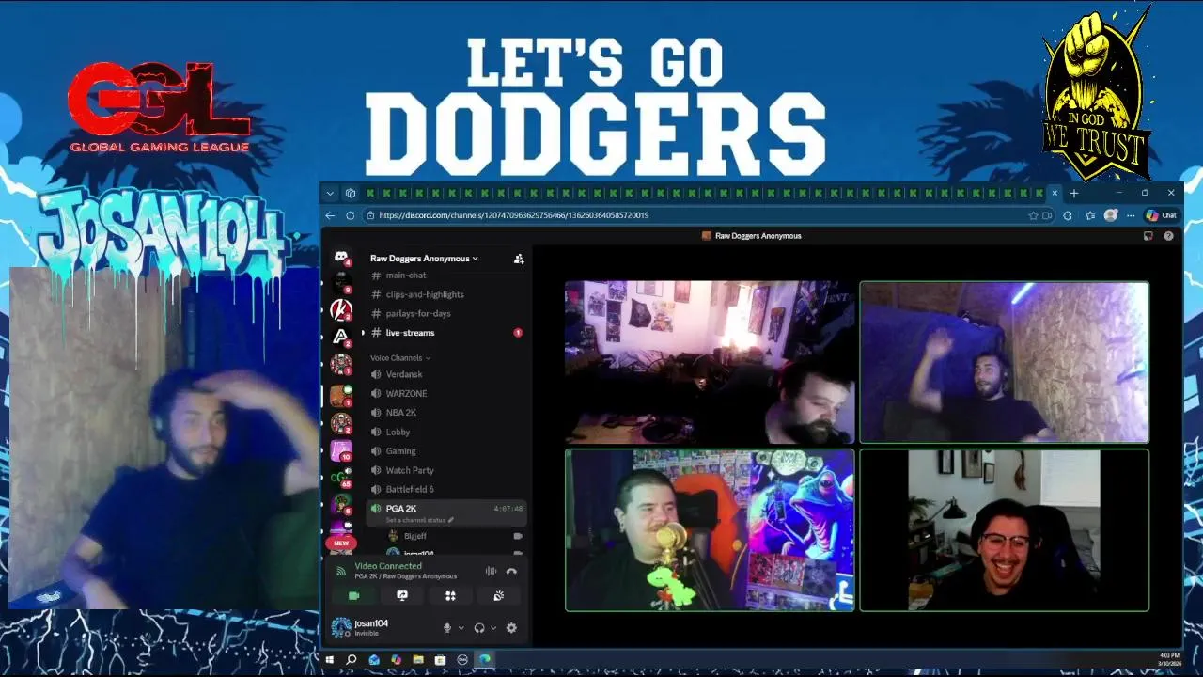Open Windows taskbar search
Viewport: 1203px width, 677px height.
coord(352,660)
